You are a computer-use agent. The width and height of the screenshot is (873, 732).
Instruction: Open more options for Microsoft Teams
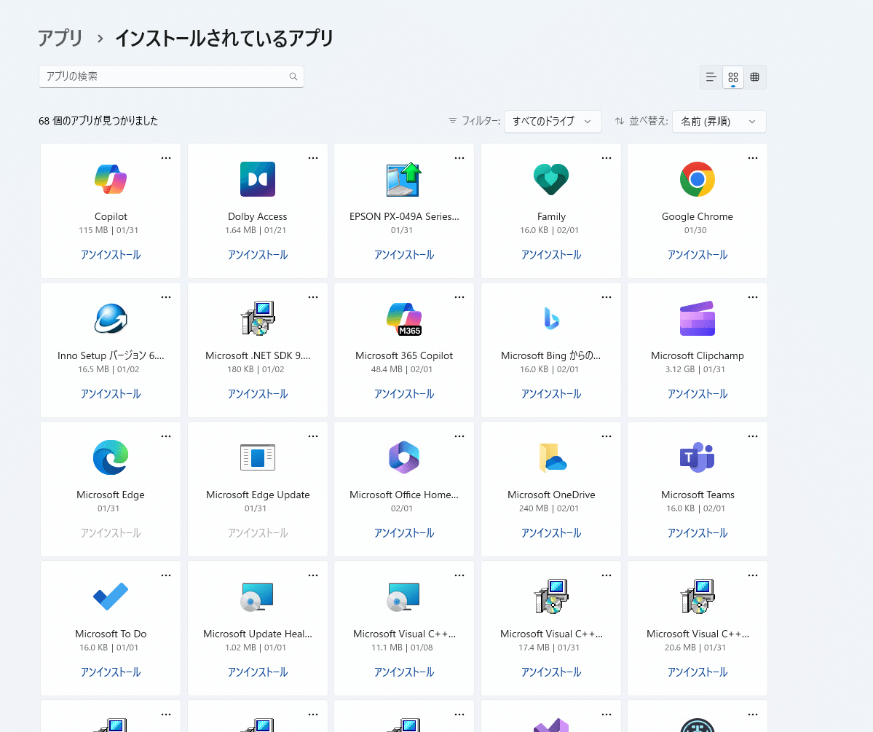pos(752,436)
